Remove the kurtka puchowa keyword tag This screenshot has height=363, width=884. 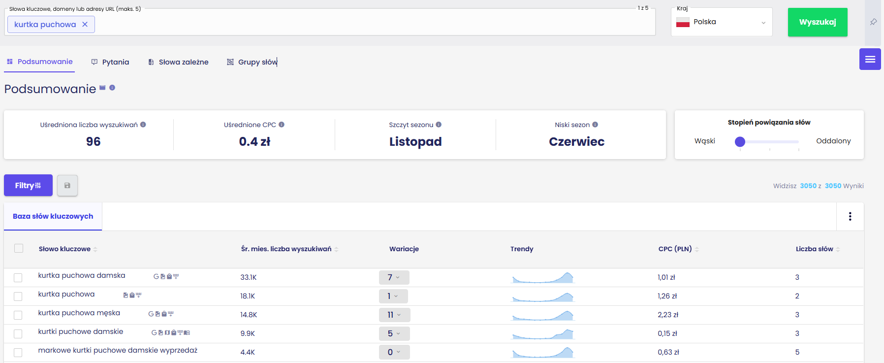click(85, 24)
